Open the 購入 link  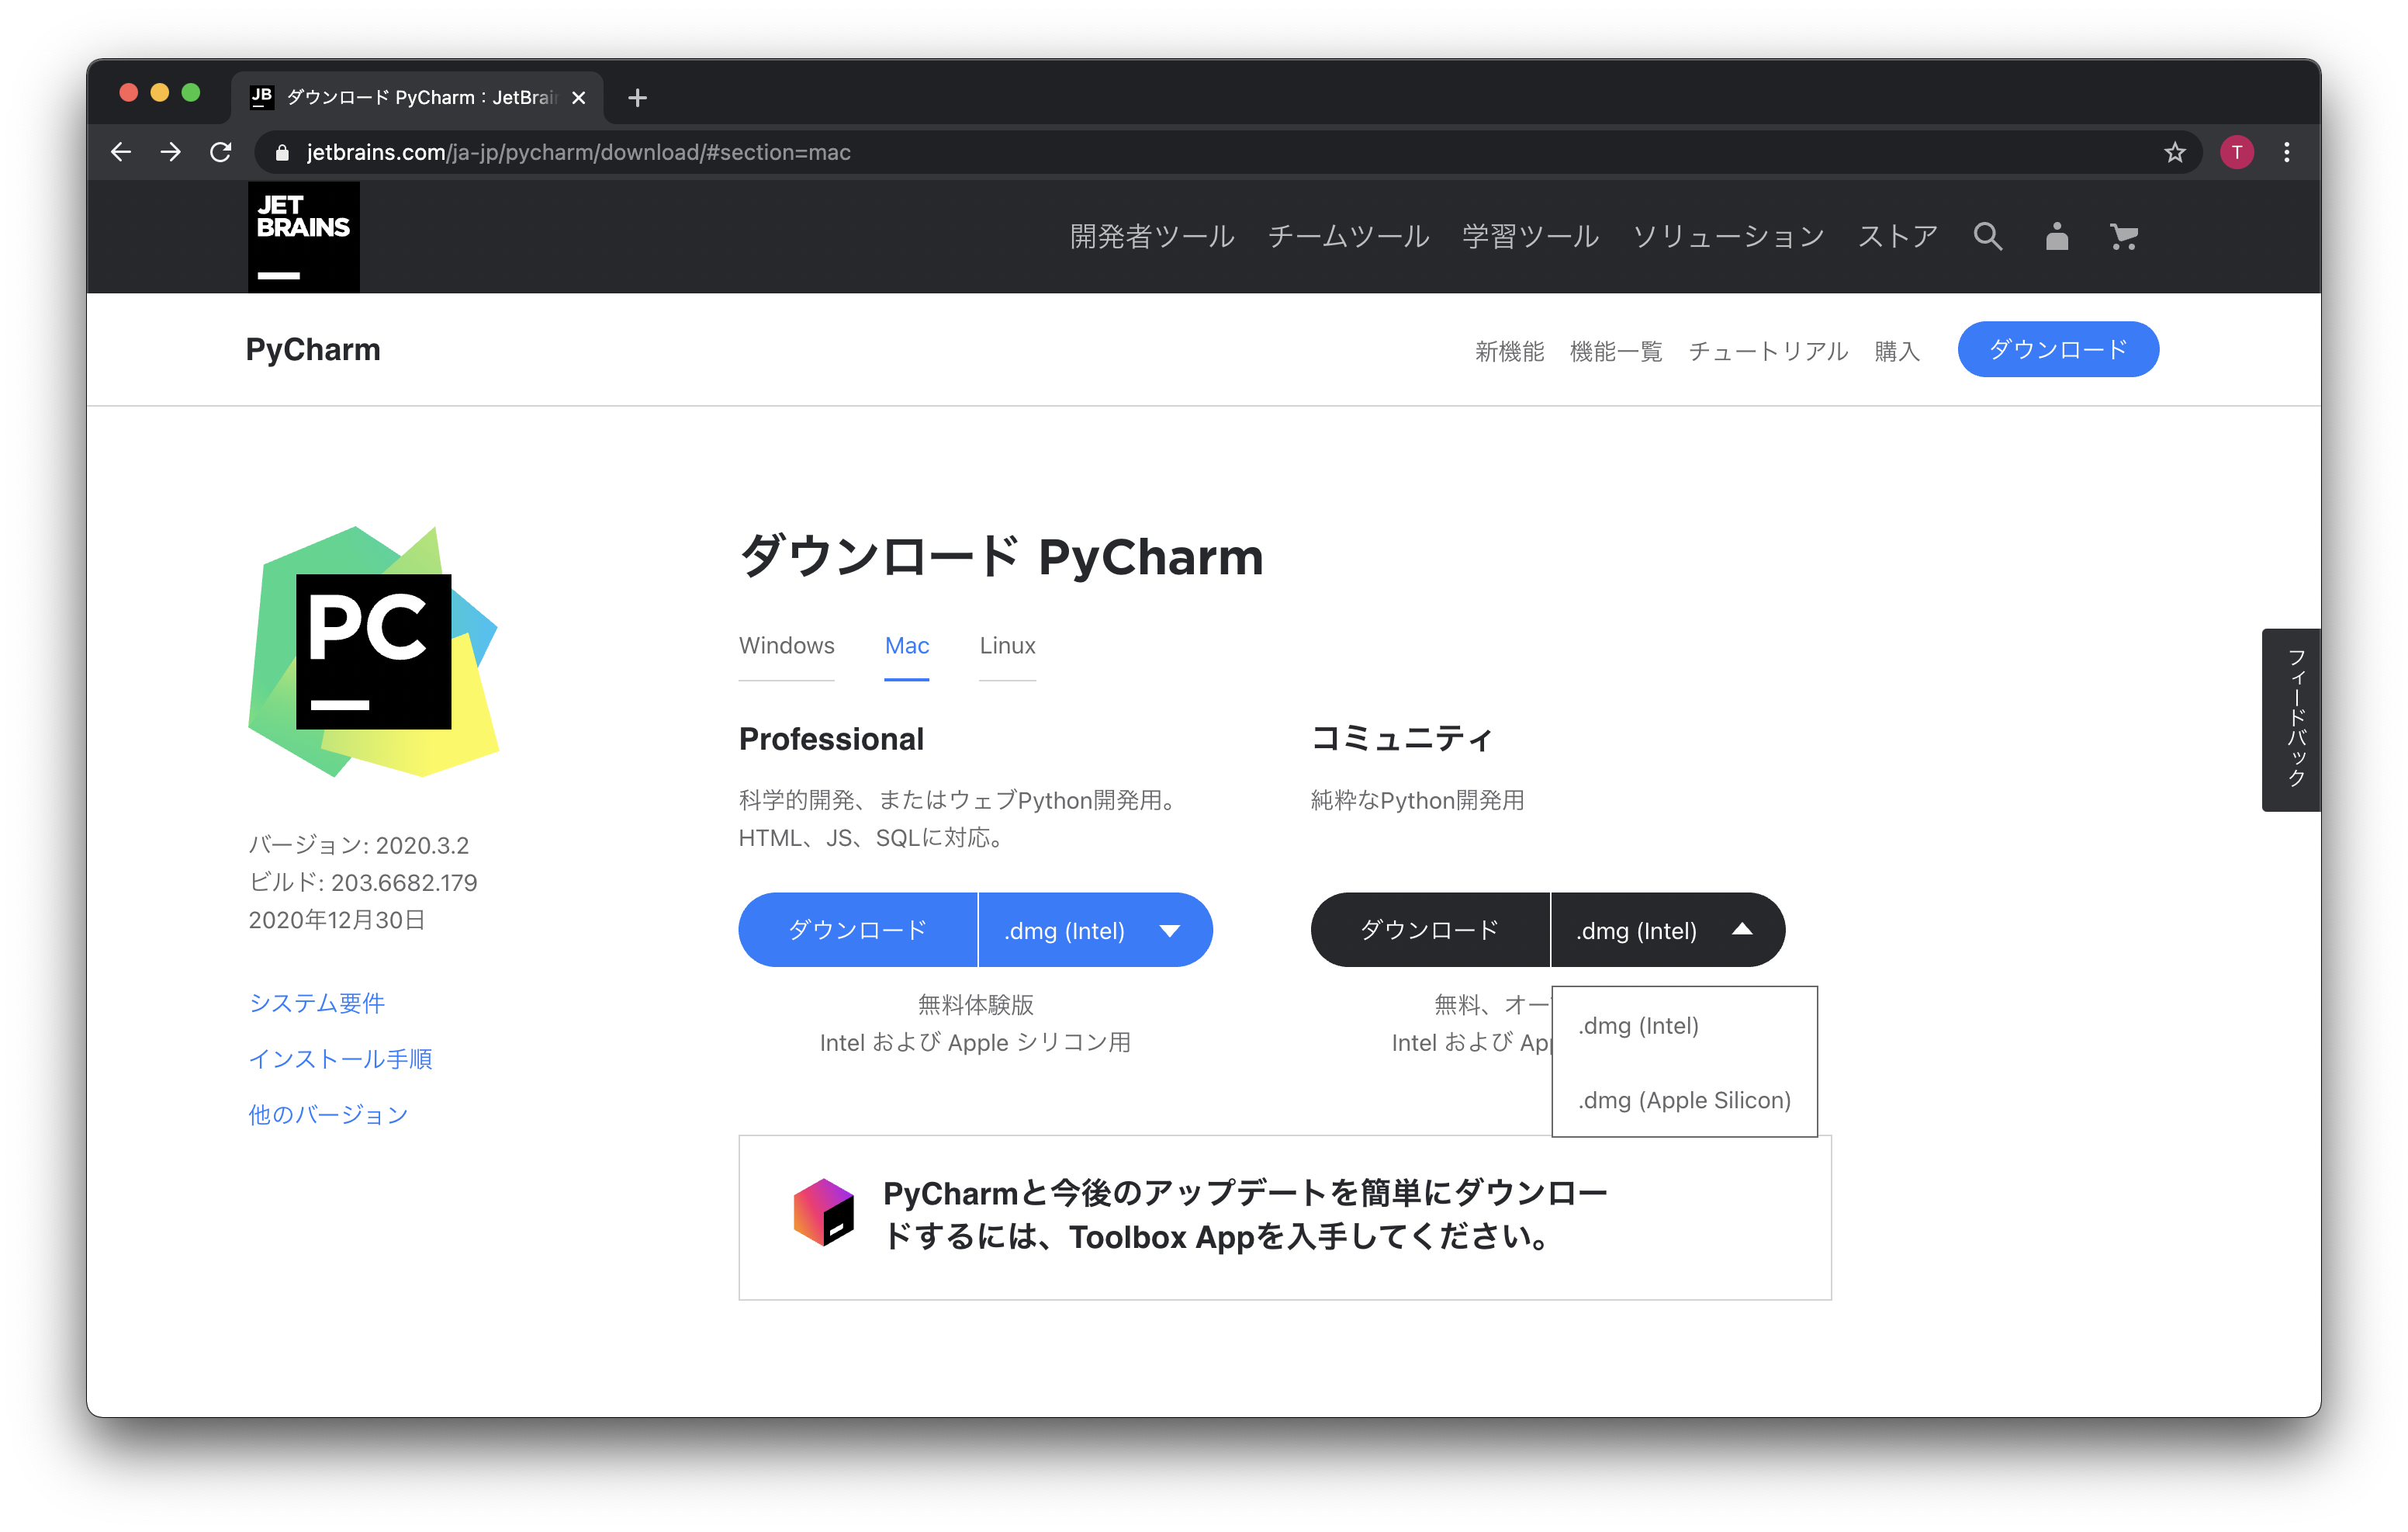tap(1896, 352)
